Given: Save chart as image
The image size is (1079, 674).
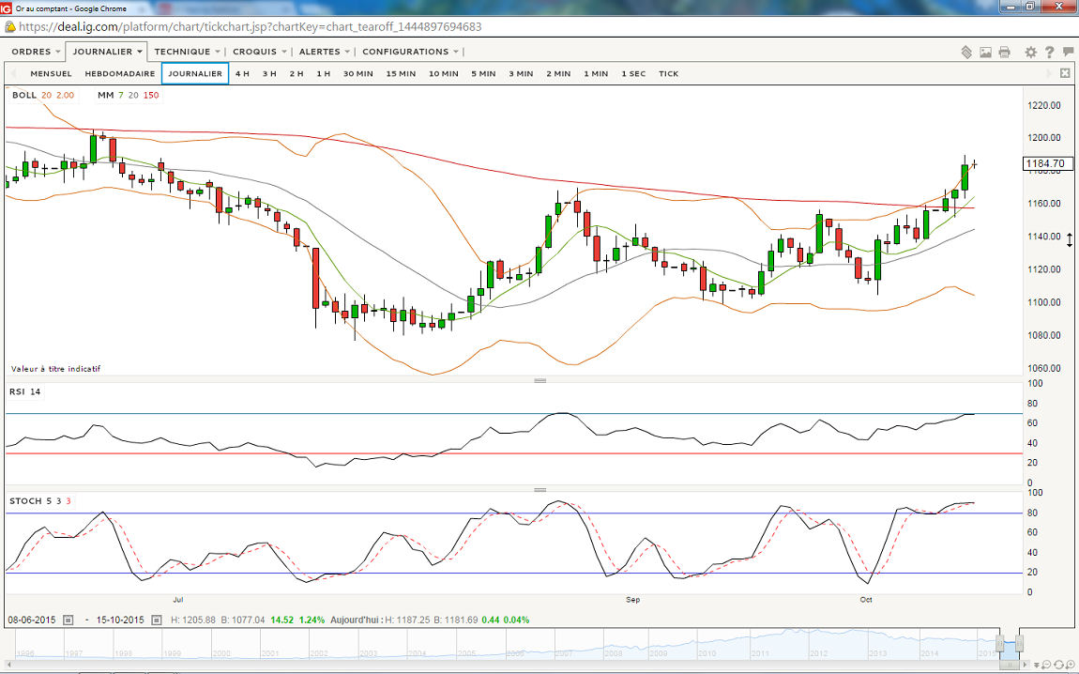Looking at the screenshot, I should click(985, 53).
